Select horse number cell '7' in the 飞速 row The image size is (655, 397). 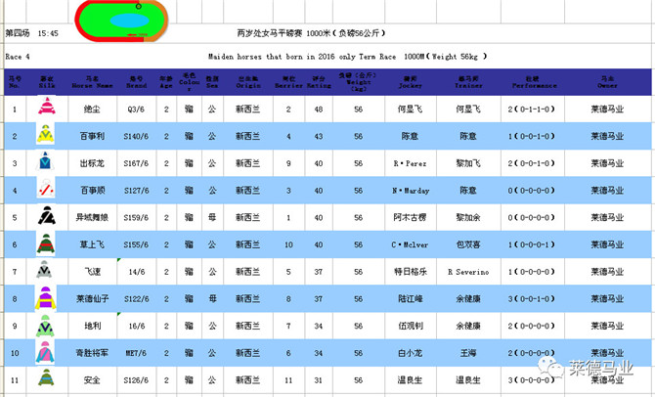(15, 272)
